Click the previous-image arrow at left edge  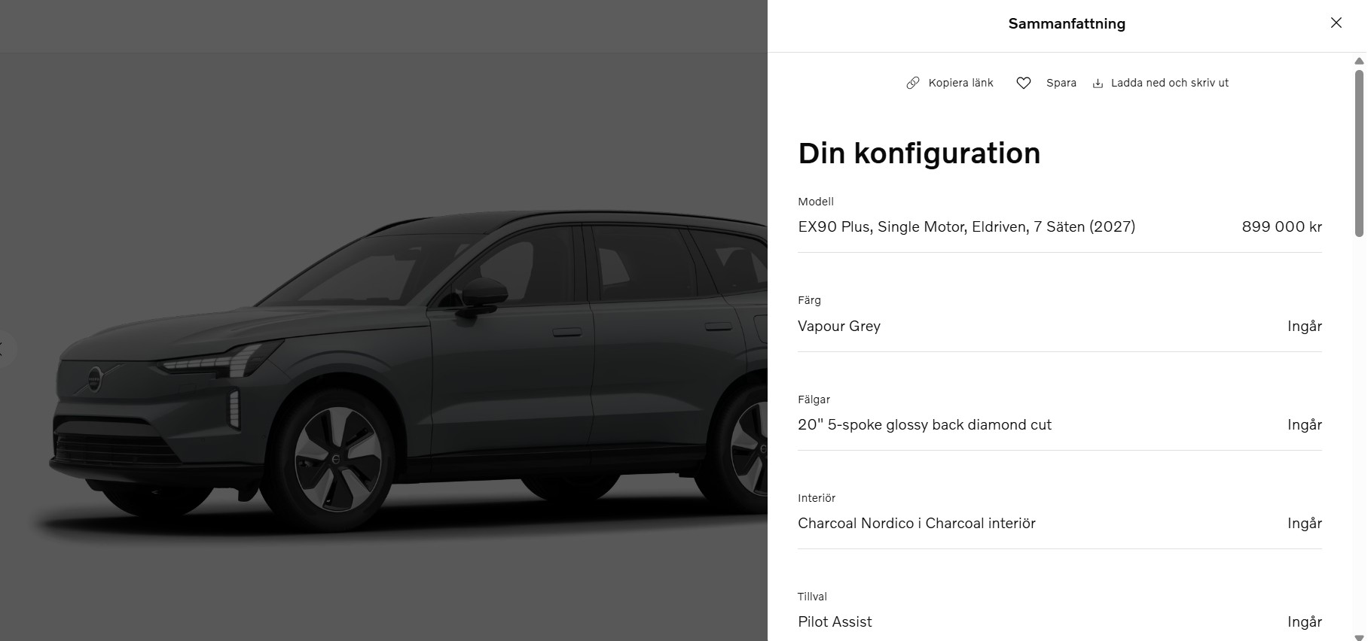[x=5, y=349]
